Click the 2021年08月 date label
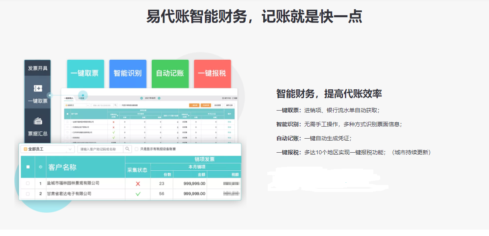The height and width of the screenshot is (236, 489). pos(150,98)
